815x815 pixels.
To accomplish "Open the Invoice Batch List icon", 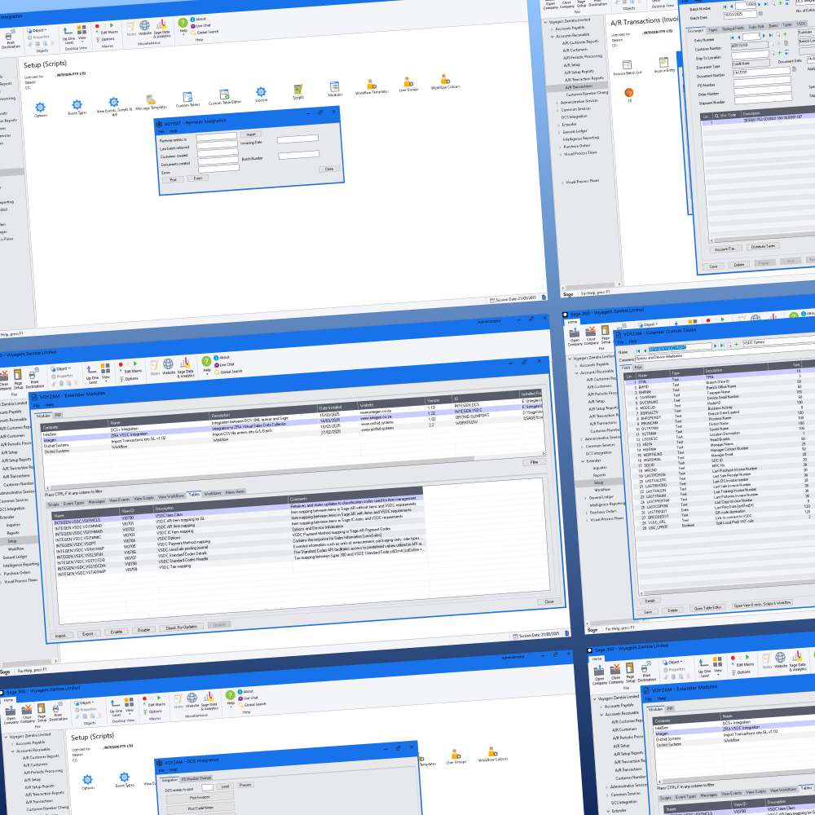I will point(628,64).
